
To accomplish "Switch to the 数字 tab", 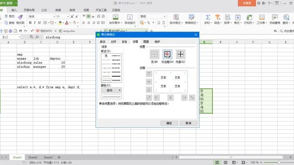I will (102, 42).
